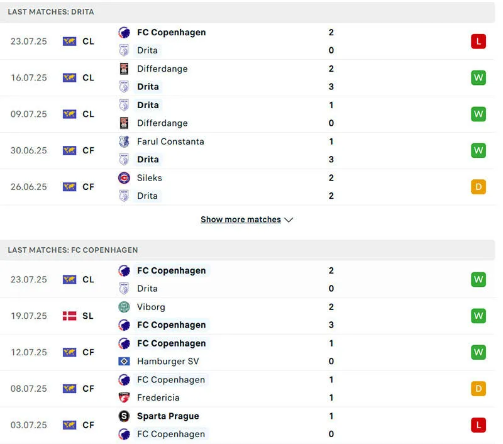Click red L badge for Drita's 23.07.25 loss
The image size is (503, 444).
click(478, 42)
